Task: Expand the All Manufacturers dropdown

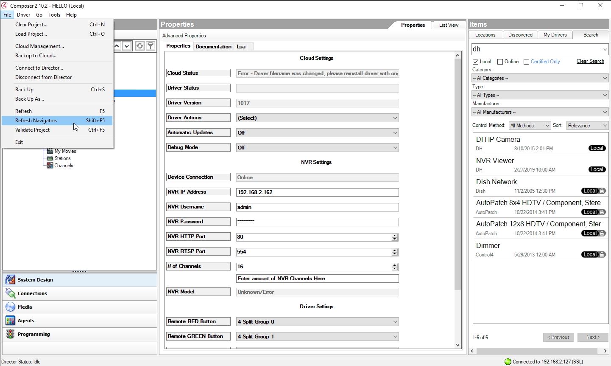Action: pos(540,112)
